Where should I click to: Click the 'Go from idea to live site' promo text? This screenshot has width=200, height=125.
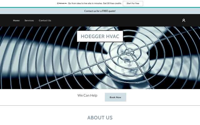(95, 3)
